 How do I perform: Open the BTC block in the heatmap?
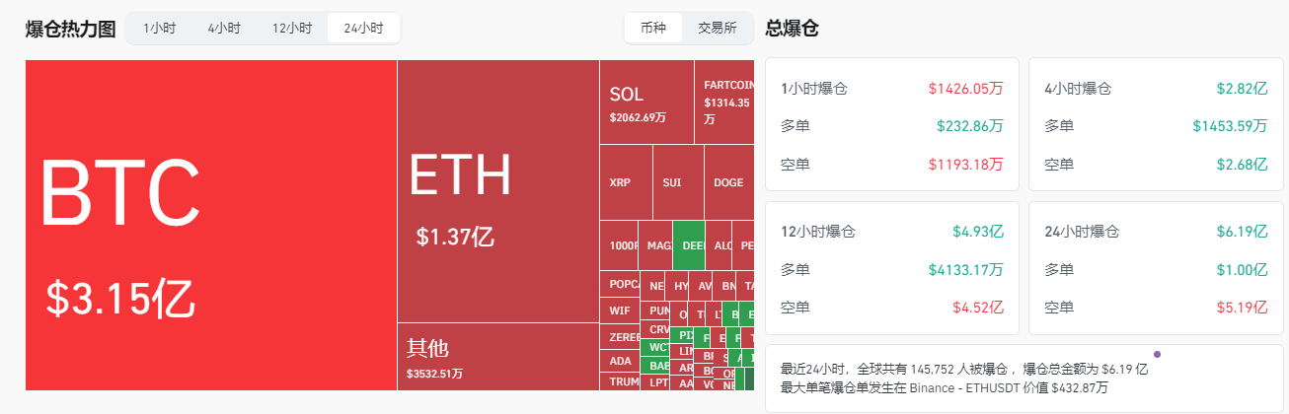click(211, 225)
